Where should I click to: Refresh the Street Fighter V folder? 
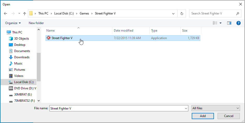pos(182,14)
